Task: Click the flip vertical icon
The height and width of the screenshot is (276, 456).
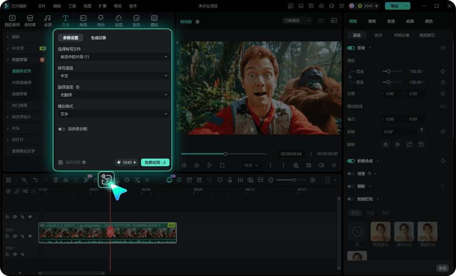Action: (x=397, y=144)
